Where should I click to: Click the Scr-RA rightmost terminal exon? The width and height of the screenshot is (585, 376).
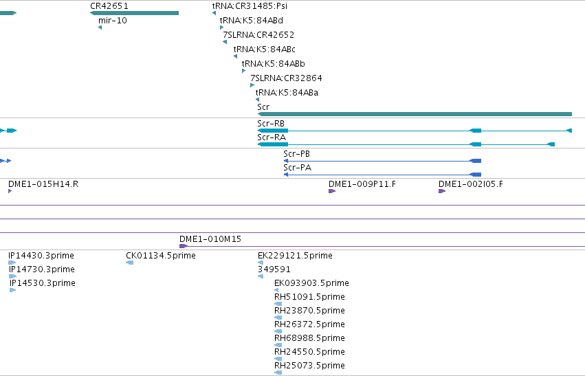(551, 144)
